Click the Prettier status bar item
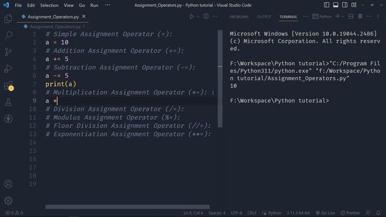This screenshot has width=386, height=217. (x=350, y=213)
